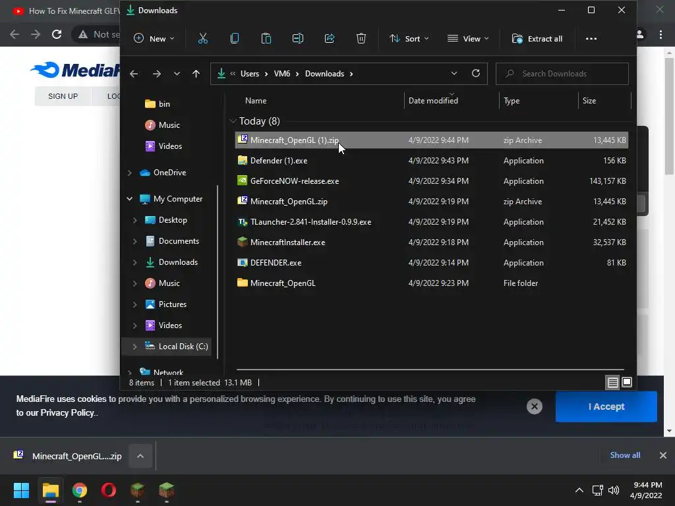Image resolution: width=675 pixels, height=506 pixels.
Task: Collapse the Today (8) group
Action: [233, 121]
